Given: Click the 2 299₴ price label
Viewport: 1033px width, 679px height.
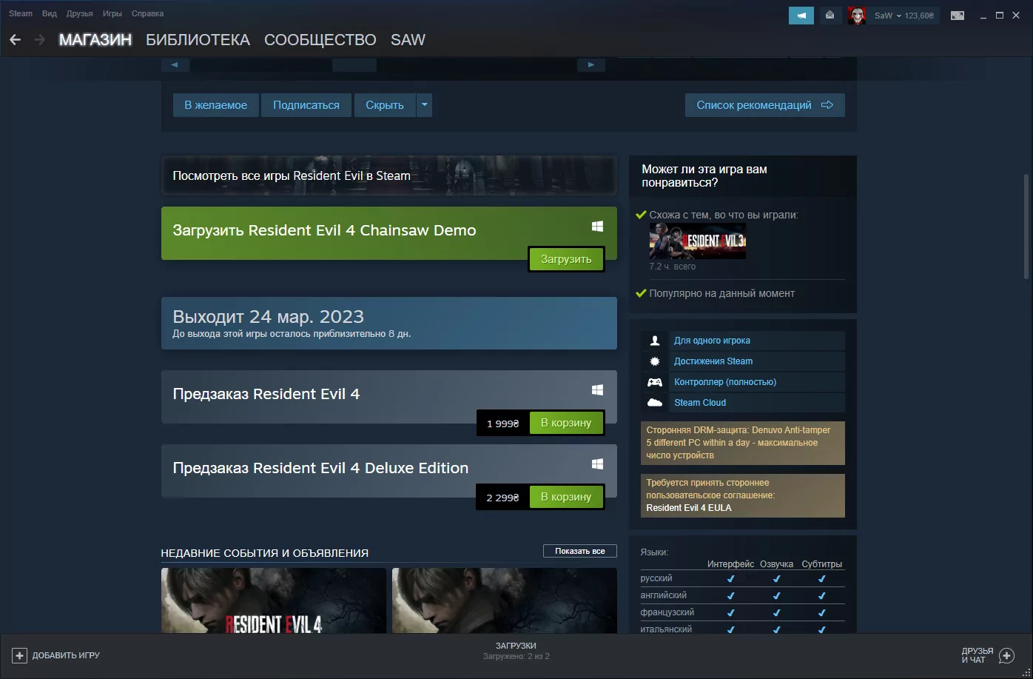Looking at the screenshot, I should (x=503, y=498).
